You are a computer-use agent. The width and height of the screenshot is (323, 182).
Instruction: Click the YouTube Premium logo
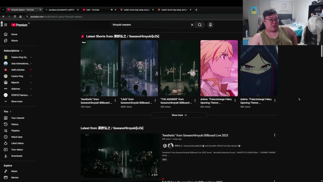[19, 25]
